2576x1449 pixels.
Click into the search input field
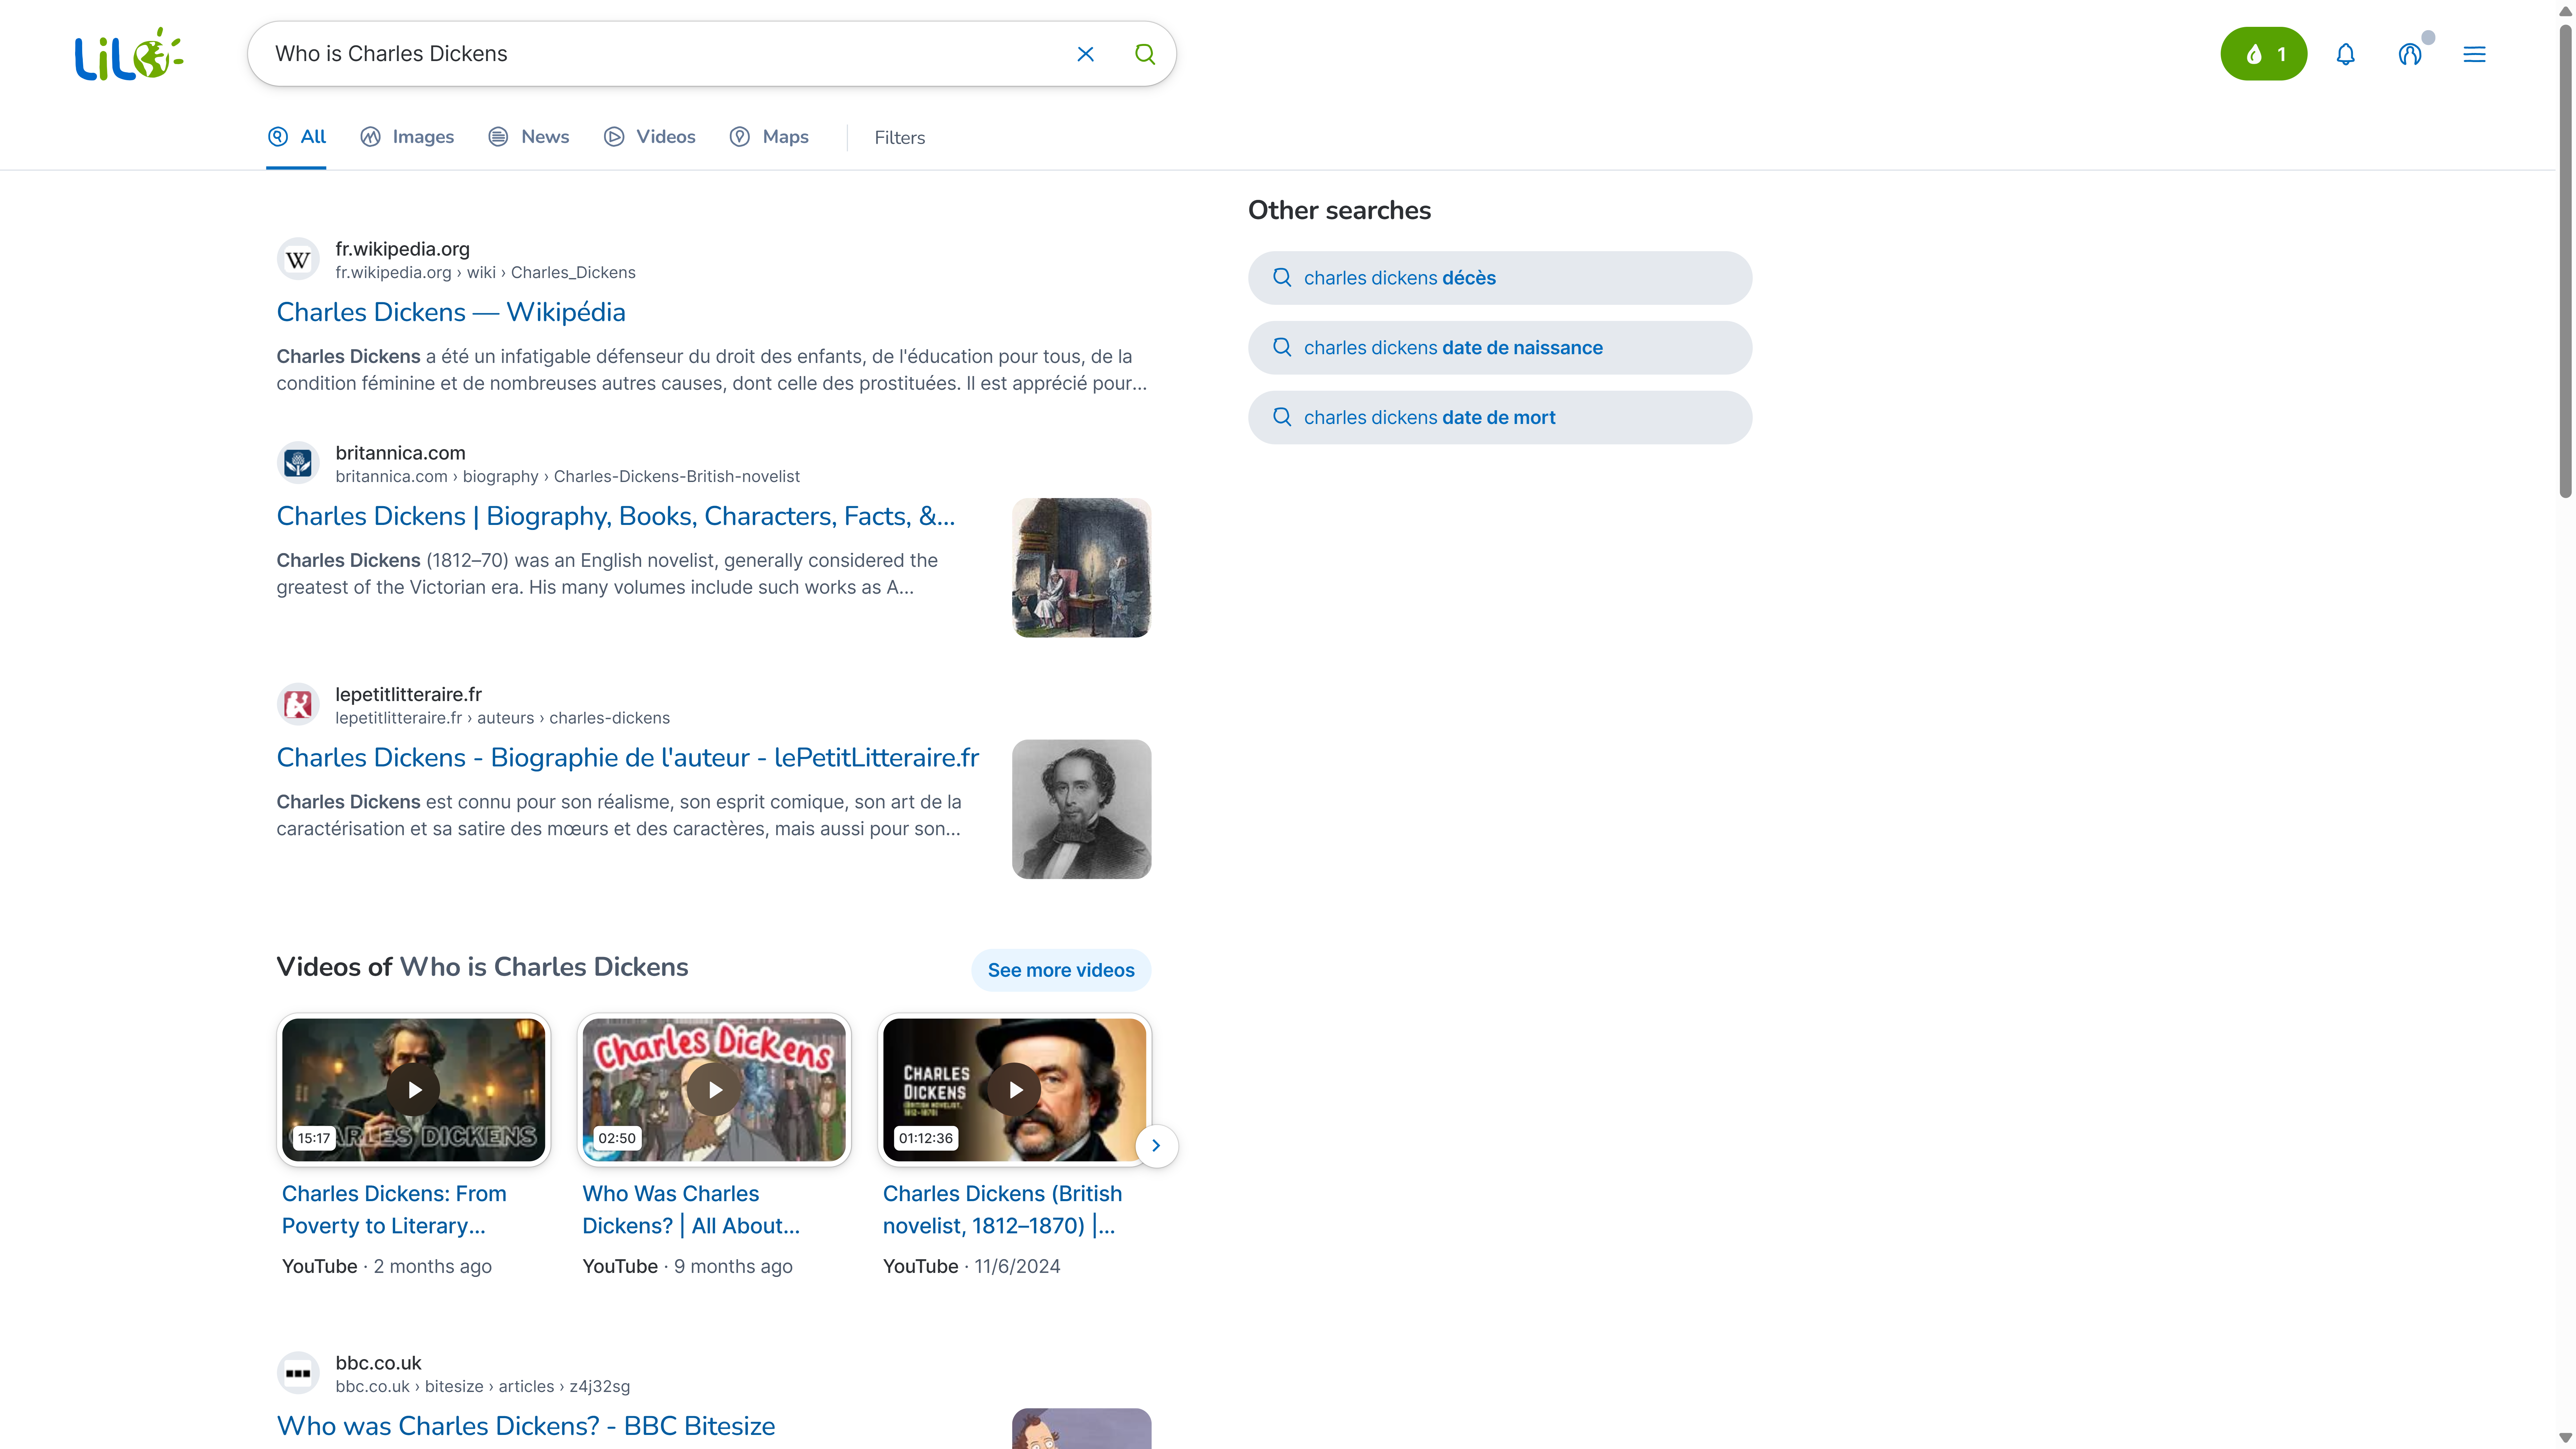click(660, 54)
